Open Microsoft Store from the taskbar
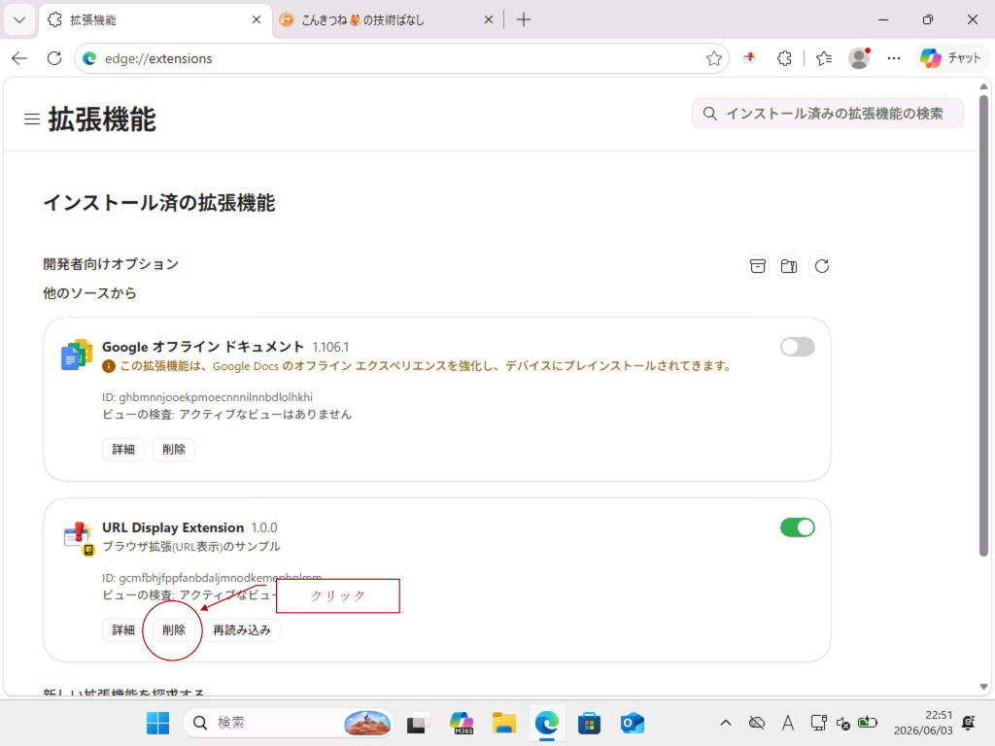 (589, 723)
